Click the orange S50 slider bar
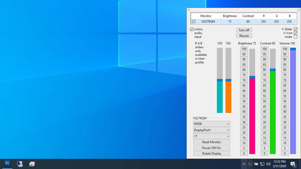 (x=228, y=80)
